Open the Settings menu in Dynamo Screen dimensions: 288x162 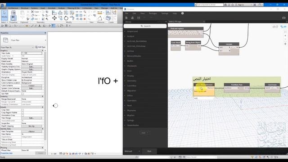click(165, 13)
